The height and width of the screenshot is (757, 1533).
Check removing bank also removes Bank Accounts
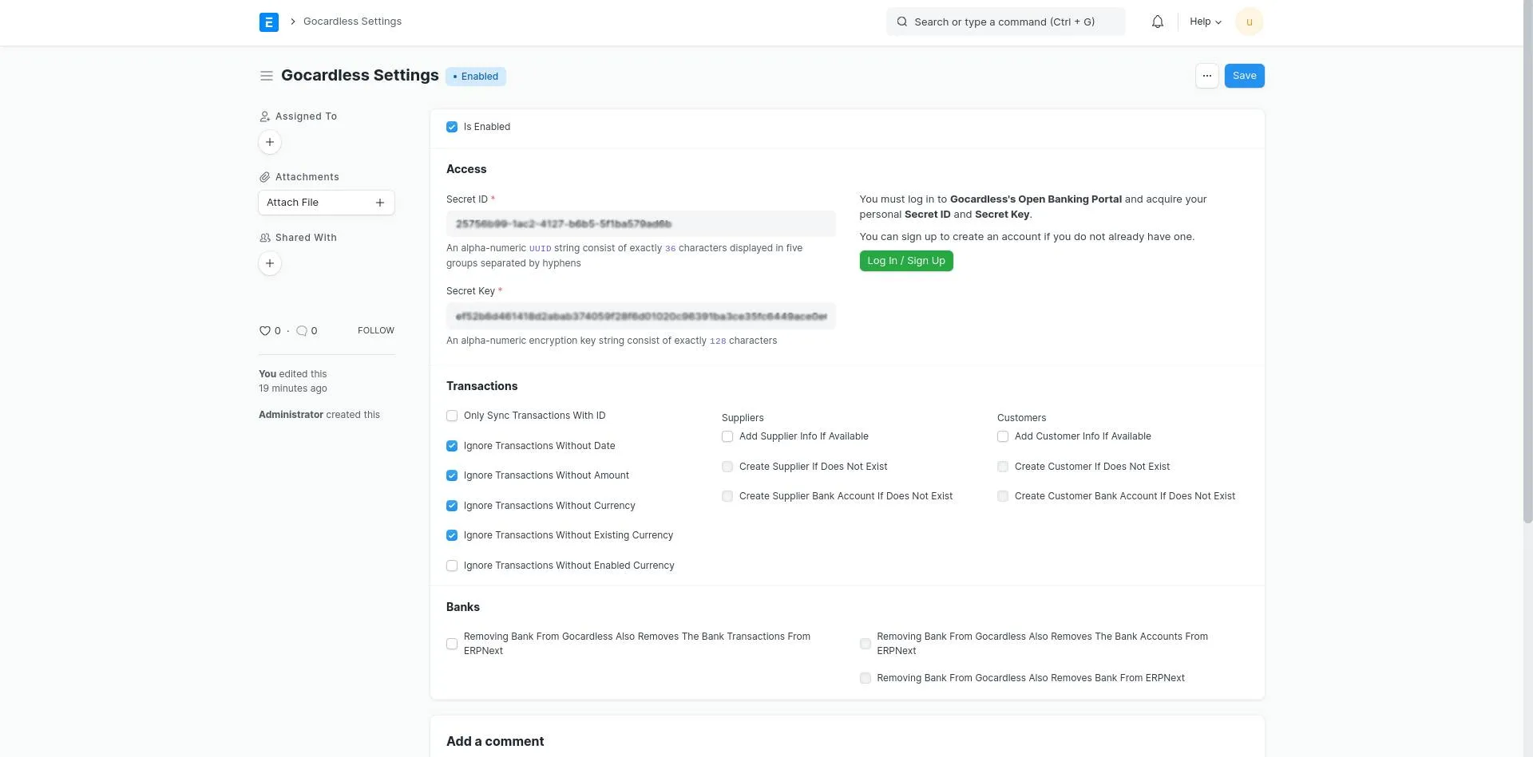click(866, 644)
